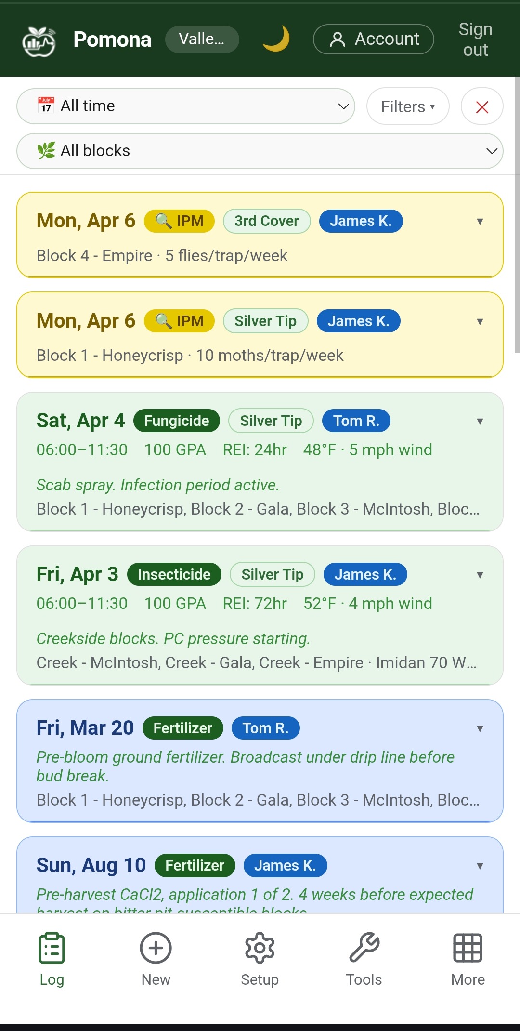Open the All blocks selector dropdown
520x1031 pixels.
coord(260,151)
